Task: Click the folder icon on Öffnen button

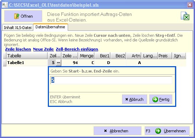Action: pos(17,16)
